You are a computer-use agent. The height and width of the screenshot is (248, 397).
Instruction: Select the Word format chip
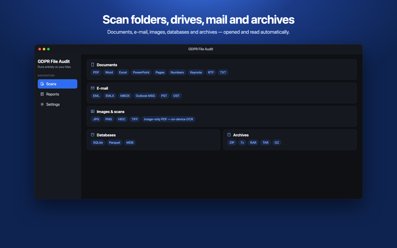pos(109,73)
